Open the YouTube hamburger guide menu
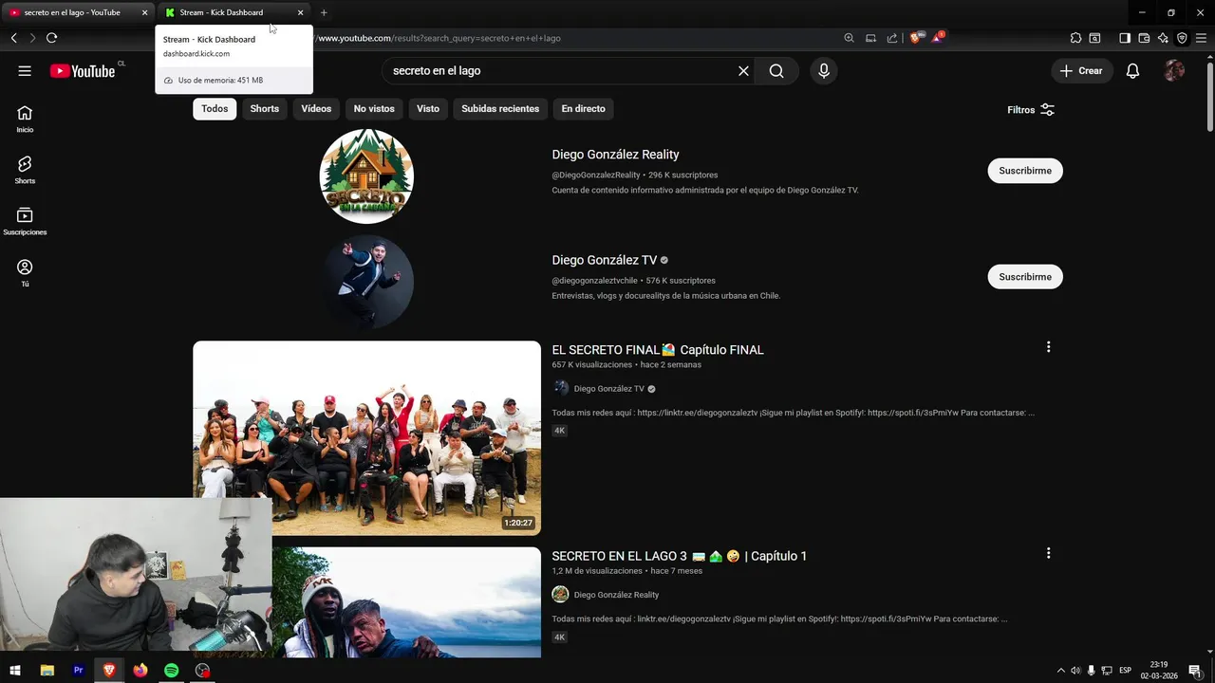This screenshot has width=1215, height=683. pyautogui.click(x=25, y=71)
